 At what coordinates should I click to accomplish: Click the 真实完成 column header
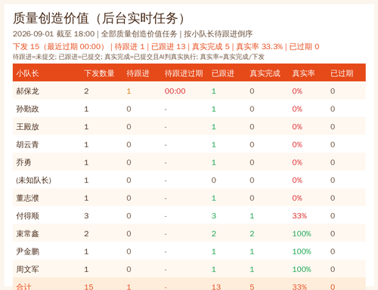tap(265, 73)
